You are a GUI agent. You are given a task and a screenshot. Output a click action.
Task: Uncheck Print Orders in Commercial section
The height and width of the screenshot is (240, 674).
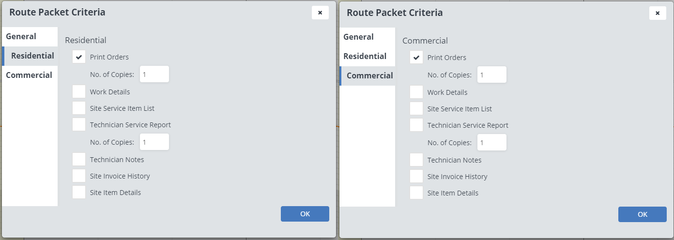click(416, 58)
